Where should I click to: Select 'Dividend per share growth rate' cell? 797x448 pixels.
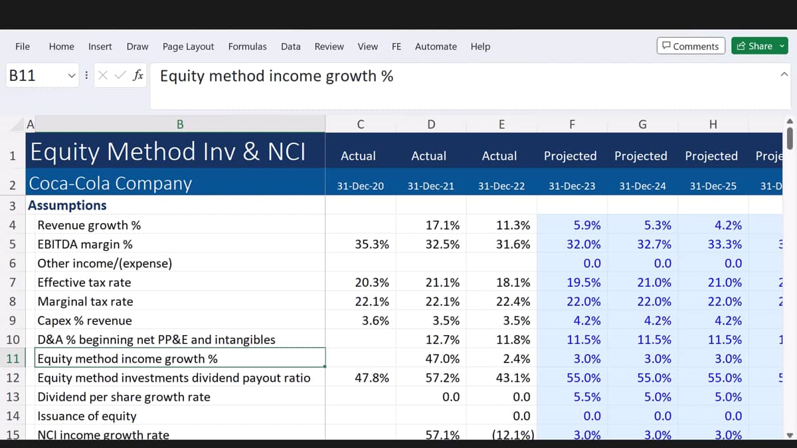pyautogui.click(x=180, y=398)
